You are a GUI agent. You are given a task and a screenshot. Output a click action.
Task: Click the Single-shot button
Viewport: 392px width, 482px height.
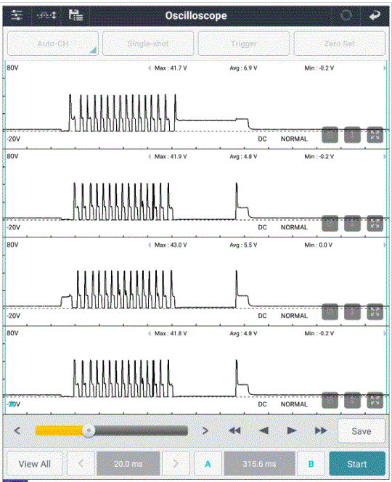point(148,44)
